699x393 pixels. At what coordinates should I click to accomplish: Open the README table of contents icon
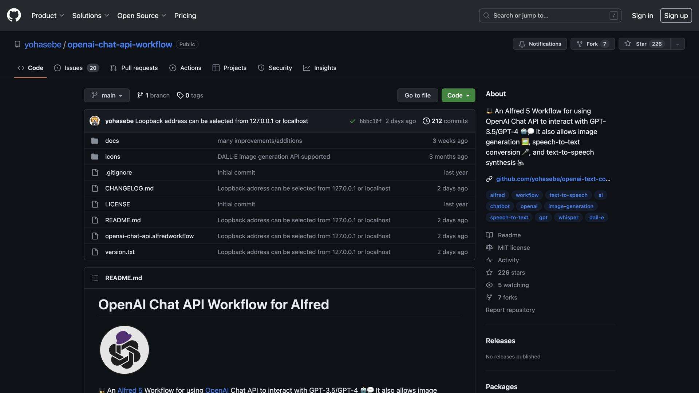95,278
